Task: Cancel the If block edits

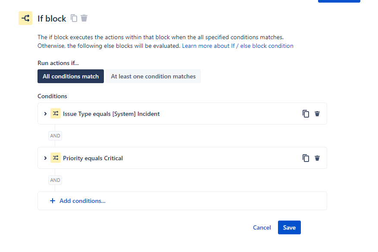Action: click(x=262, y=227)
